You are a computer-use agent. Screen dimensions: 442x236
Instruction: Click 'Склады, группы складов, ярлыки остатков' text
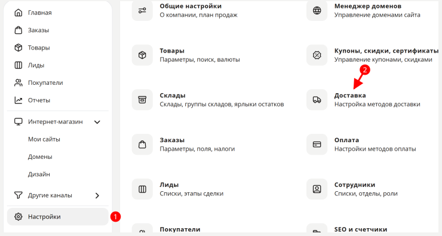click(222, 105)
